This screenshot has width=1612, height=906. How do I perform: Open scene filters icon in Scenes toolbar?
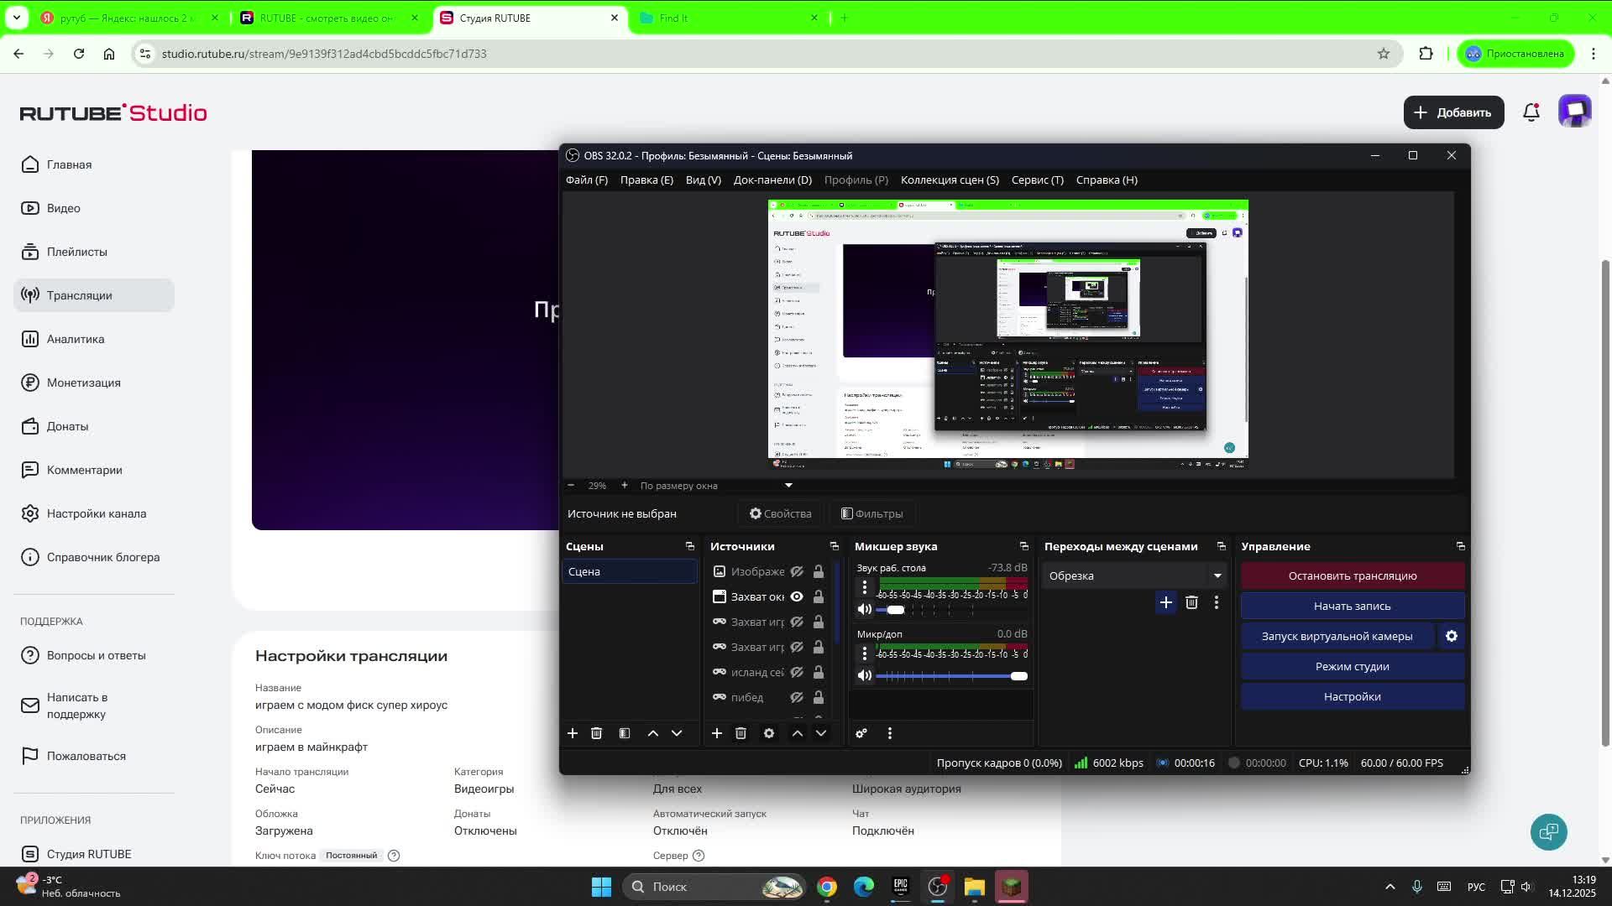point(624,733)
